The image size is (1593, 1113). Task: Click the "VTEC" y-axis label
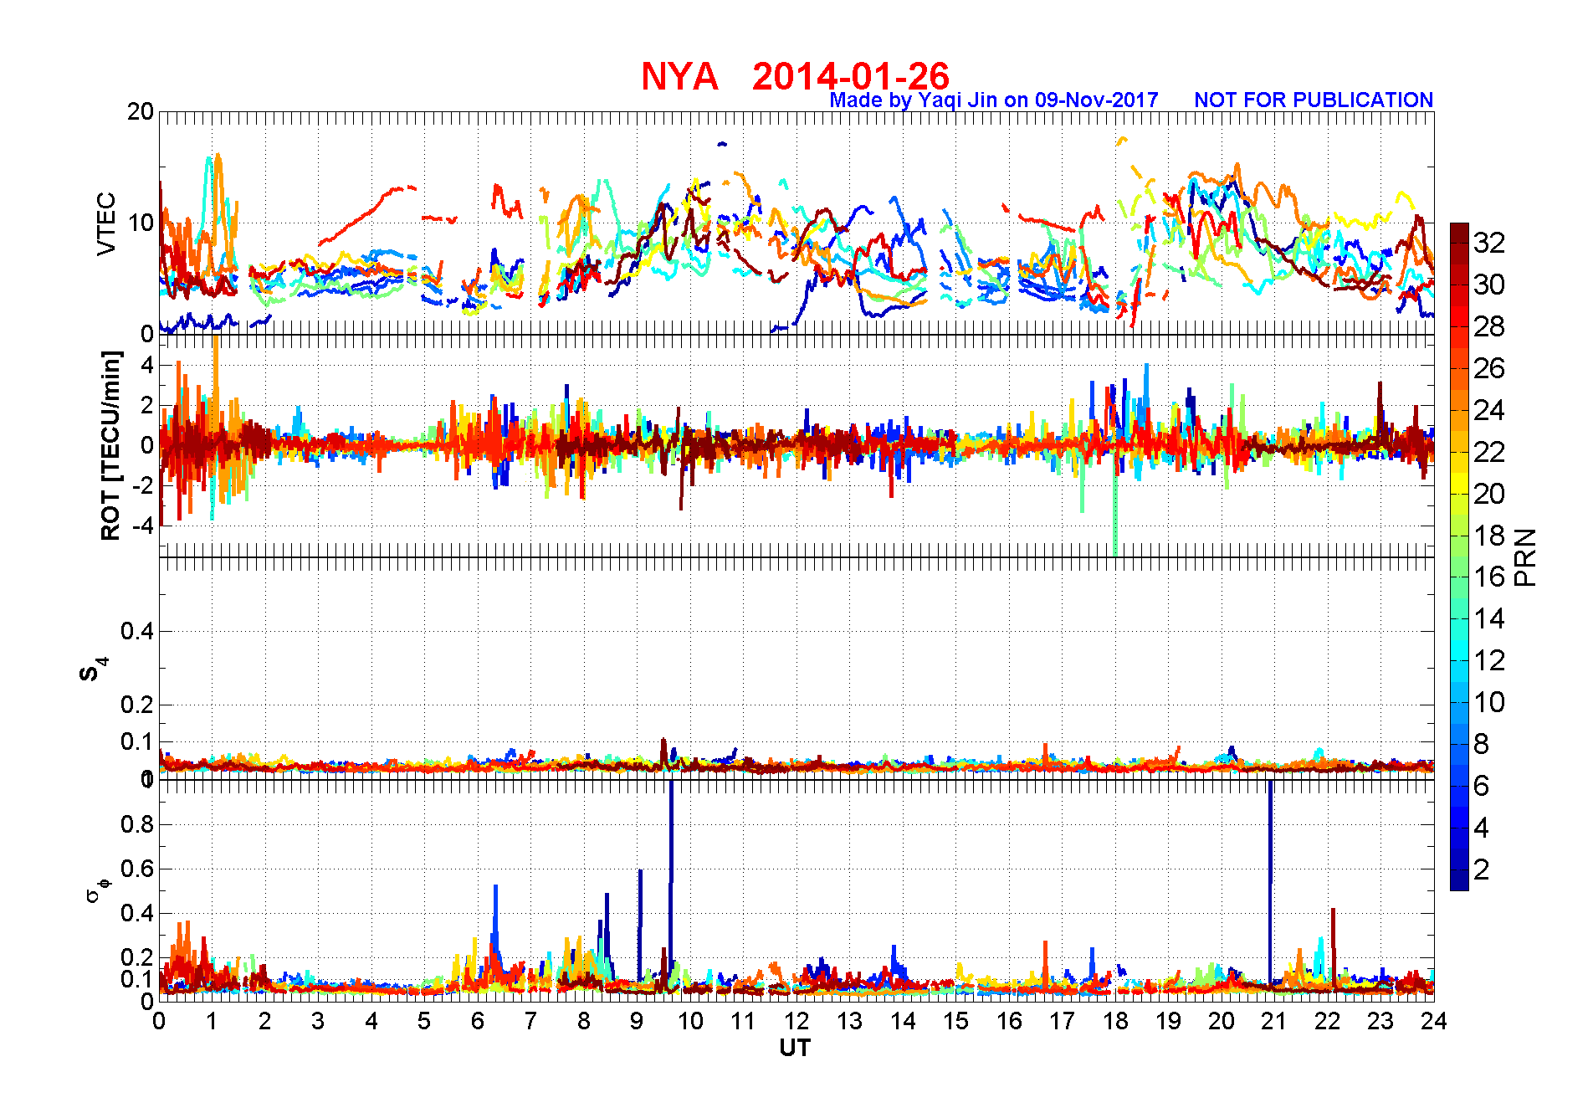[x=106, y=223]
